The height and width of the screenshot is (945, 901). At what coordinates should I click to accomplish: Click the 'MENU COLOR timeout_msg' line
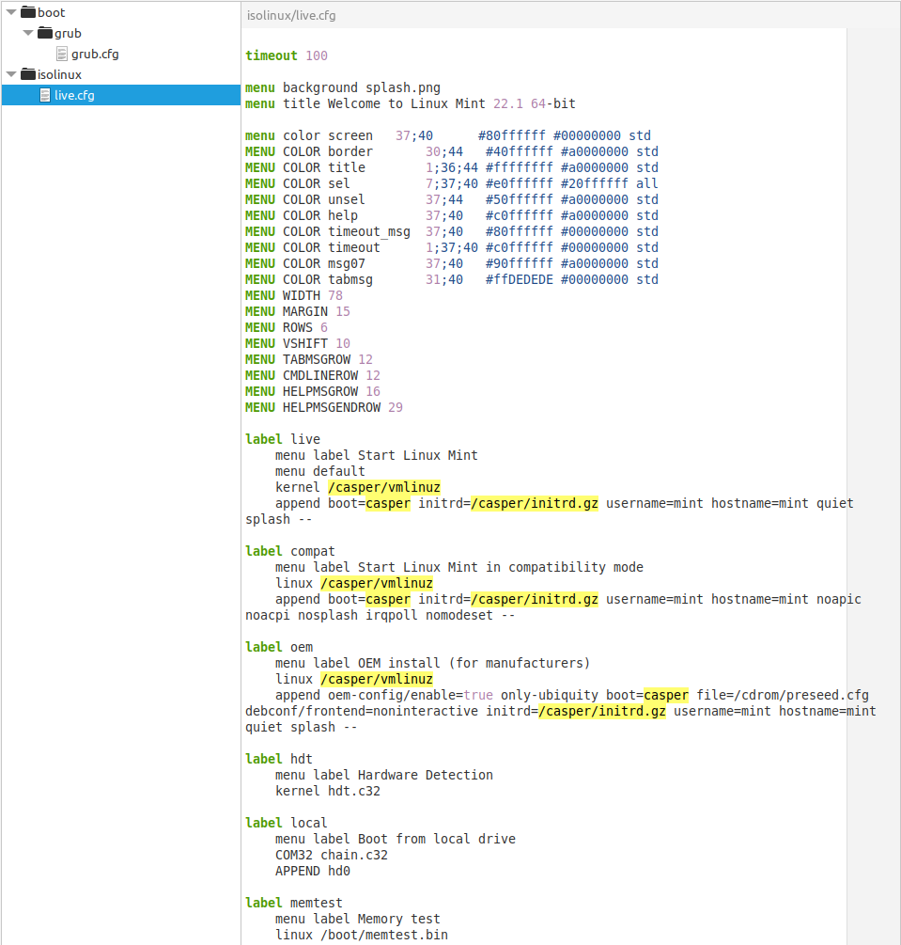(x=452, y=231)
